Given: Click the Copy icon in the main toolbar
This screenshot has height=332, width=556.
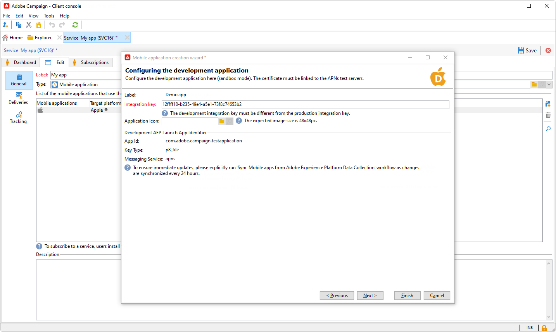Looking at the screenshot, I should 19,25.
